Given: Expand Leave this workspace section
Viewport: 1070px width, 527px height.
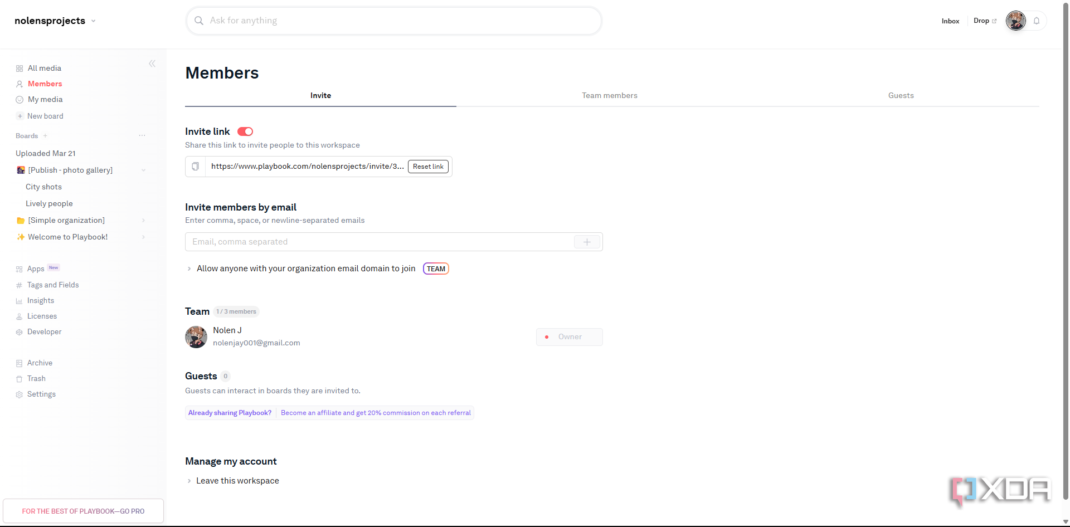Looking at the screenshot, I should [189, 481].
